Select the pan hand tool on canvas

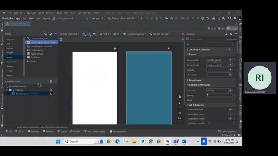coord(179,97)
